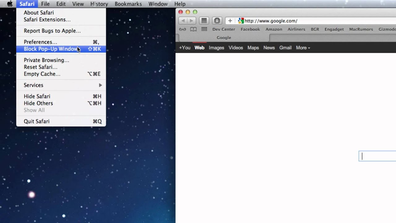The width and height of the screenshot is (396, 223).
Task: Open the File menu
Action: [x=45, y=4]
